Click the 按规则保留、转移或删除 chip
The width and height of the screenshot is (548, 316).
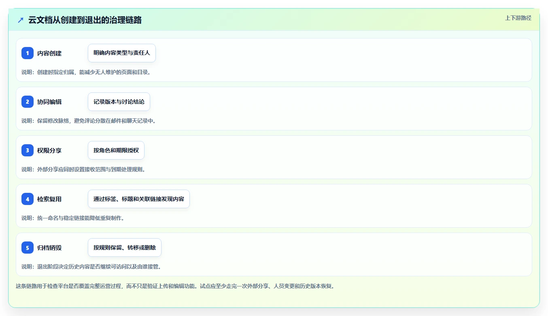[125, 248]
